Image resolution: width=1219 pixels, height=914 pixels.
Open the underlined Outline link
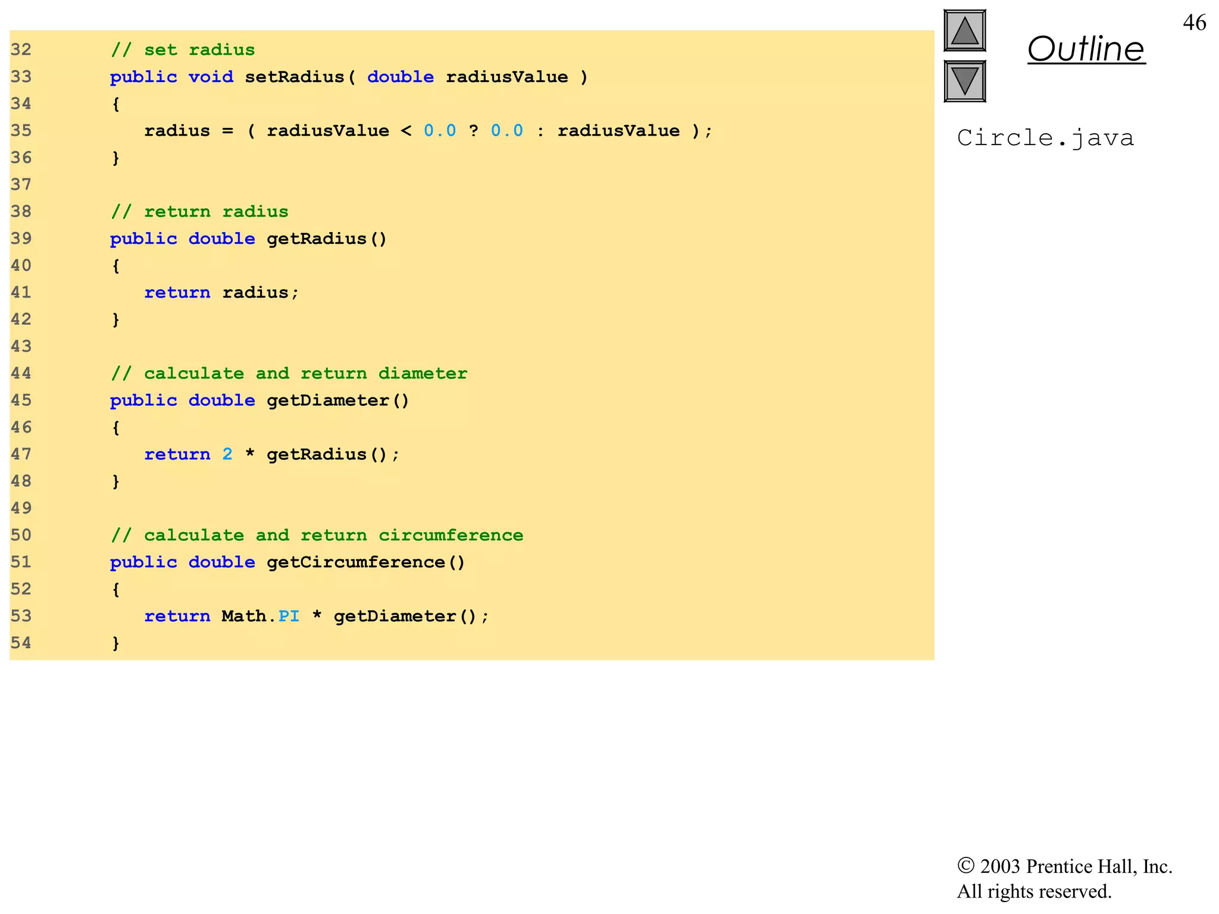point(1086,49)
